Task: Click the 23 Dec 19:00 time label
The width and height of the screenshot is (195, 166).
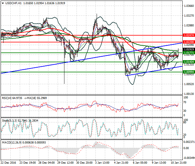Action: coord(27,163)
